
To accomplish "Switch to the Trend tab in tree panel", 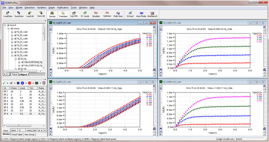I will (15, 74).
